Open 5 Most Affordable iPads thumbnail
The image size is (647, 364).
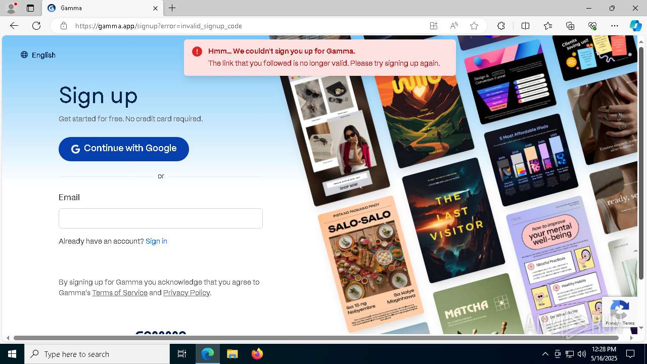(x=531, y=160)
